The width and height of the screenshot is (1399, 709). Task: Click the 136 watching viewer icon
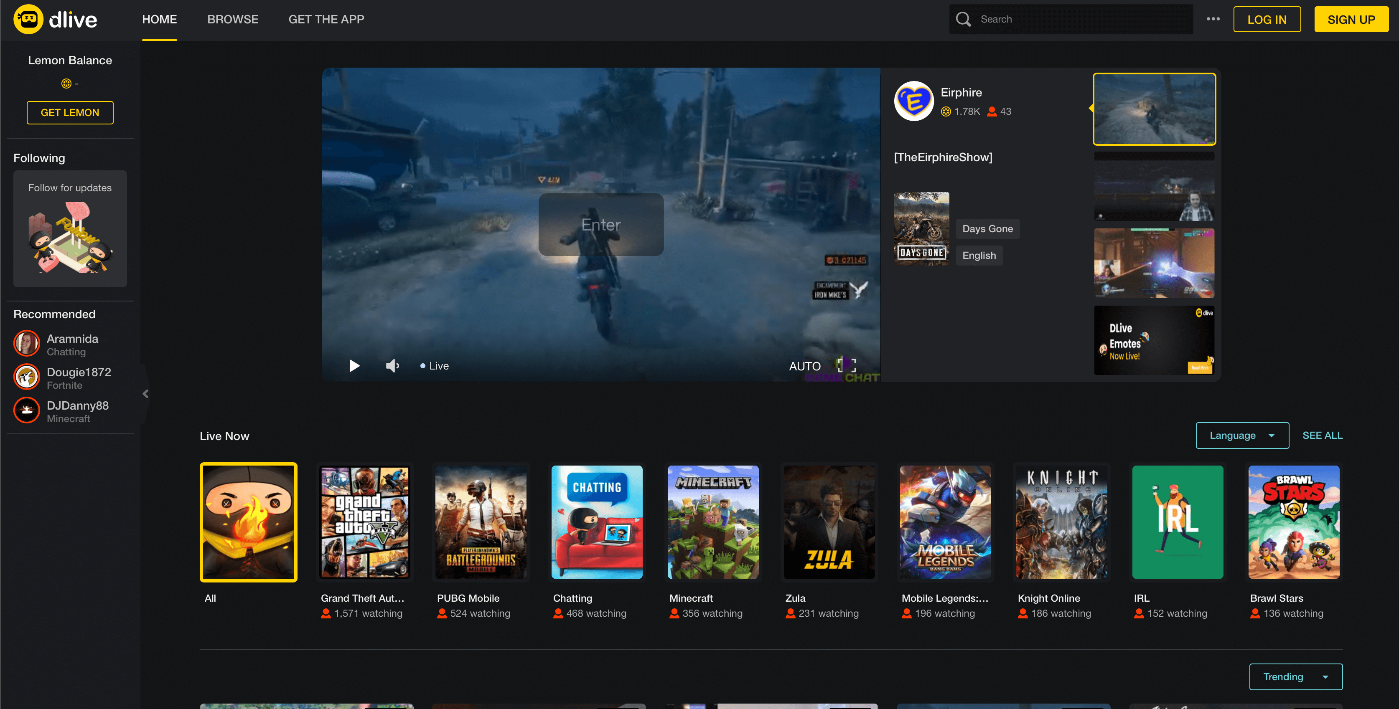1256,613
